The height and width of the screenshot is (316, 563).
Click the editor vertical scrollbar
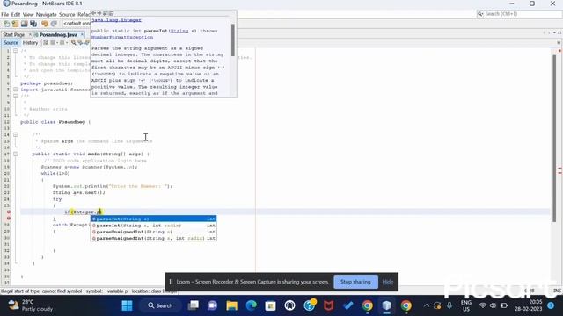(x=554, y=140)
